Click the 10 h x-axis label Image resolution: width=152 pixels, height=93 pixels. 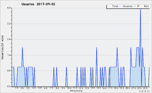point(69,88)
